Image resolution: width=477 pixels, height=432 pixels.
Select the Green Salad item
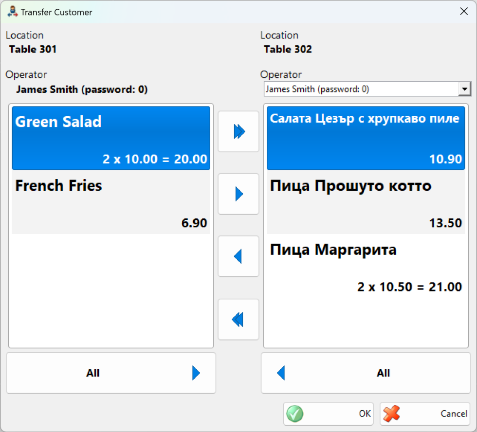[x=111, y=138]
